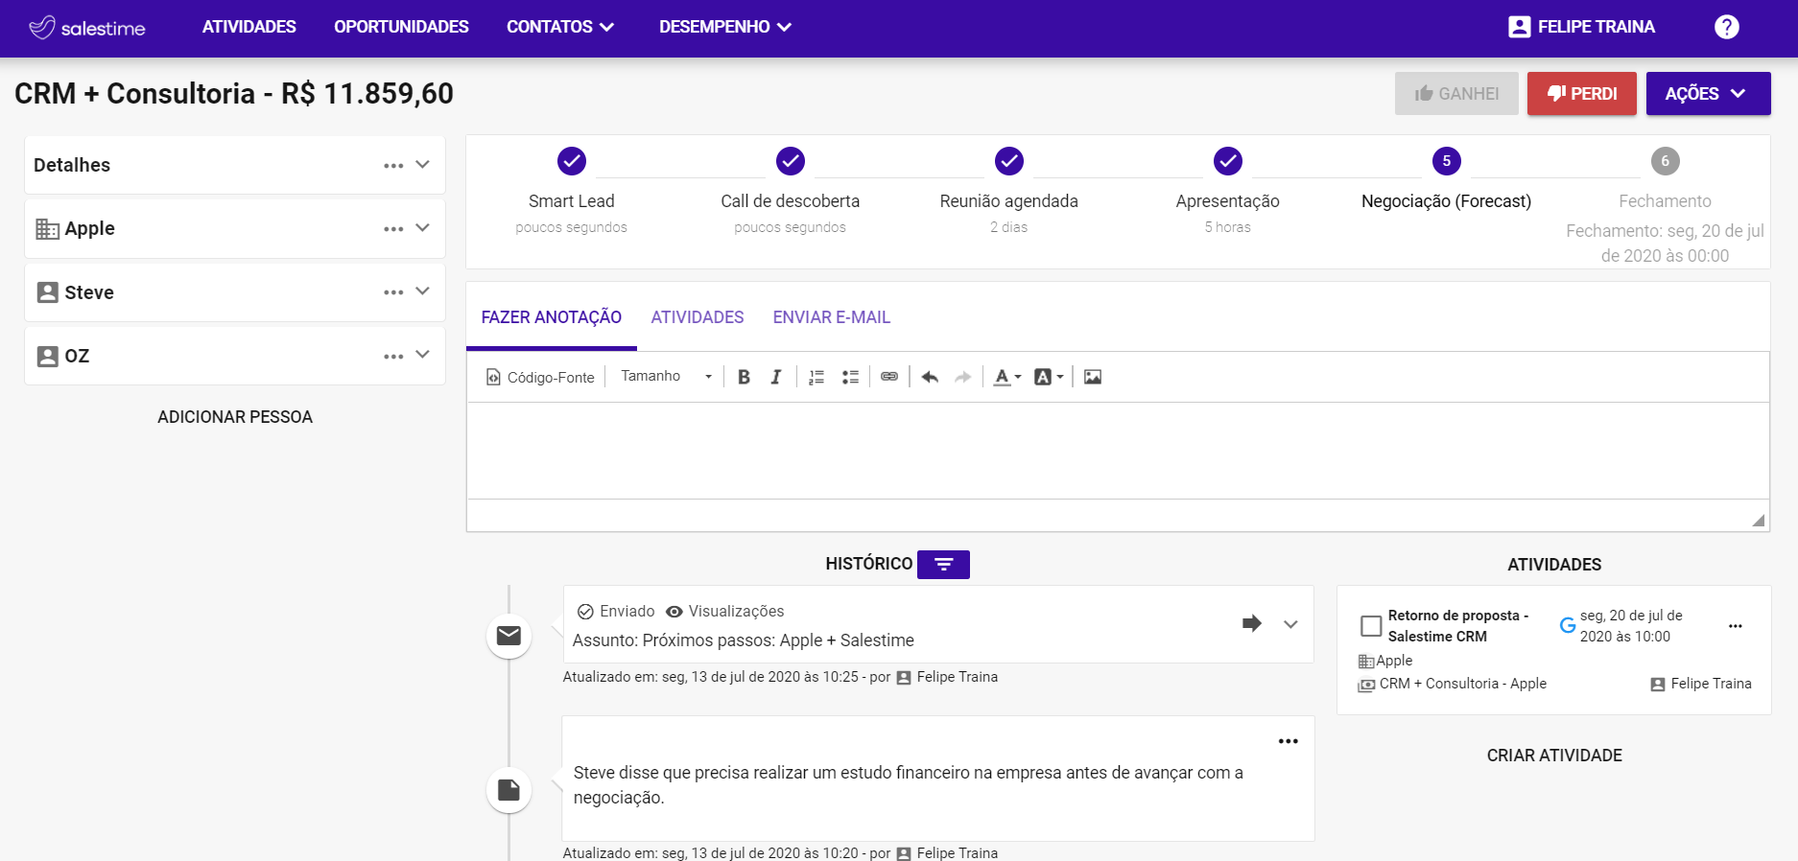
Task: Open OZ panel three-dot menu
Action: (x=393, y=357)
